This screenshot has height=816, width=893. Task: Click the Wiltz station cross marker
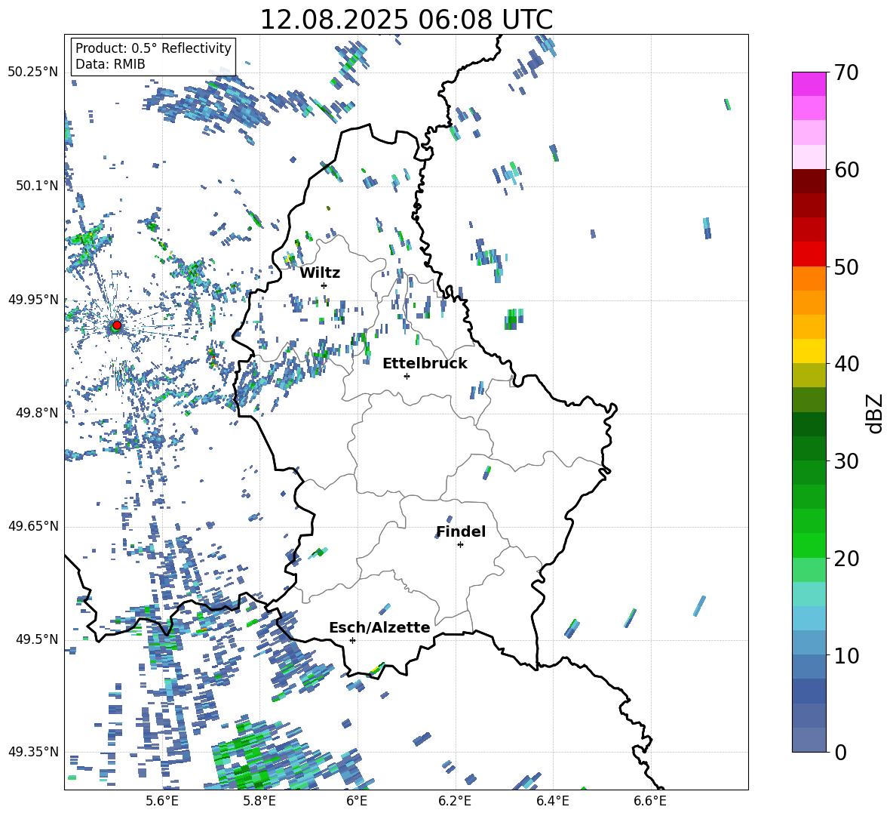324,285
